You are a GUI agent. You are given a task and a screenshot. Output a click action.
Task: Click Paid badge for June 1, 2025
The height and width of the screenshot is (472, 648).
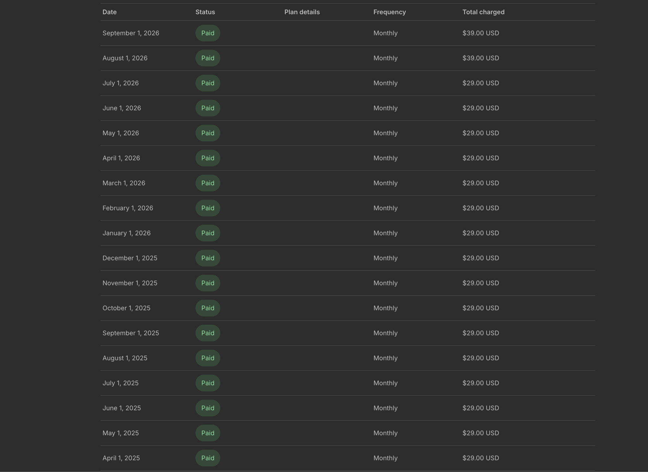coord(208,408)
